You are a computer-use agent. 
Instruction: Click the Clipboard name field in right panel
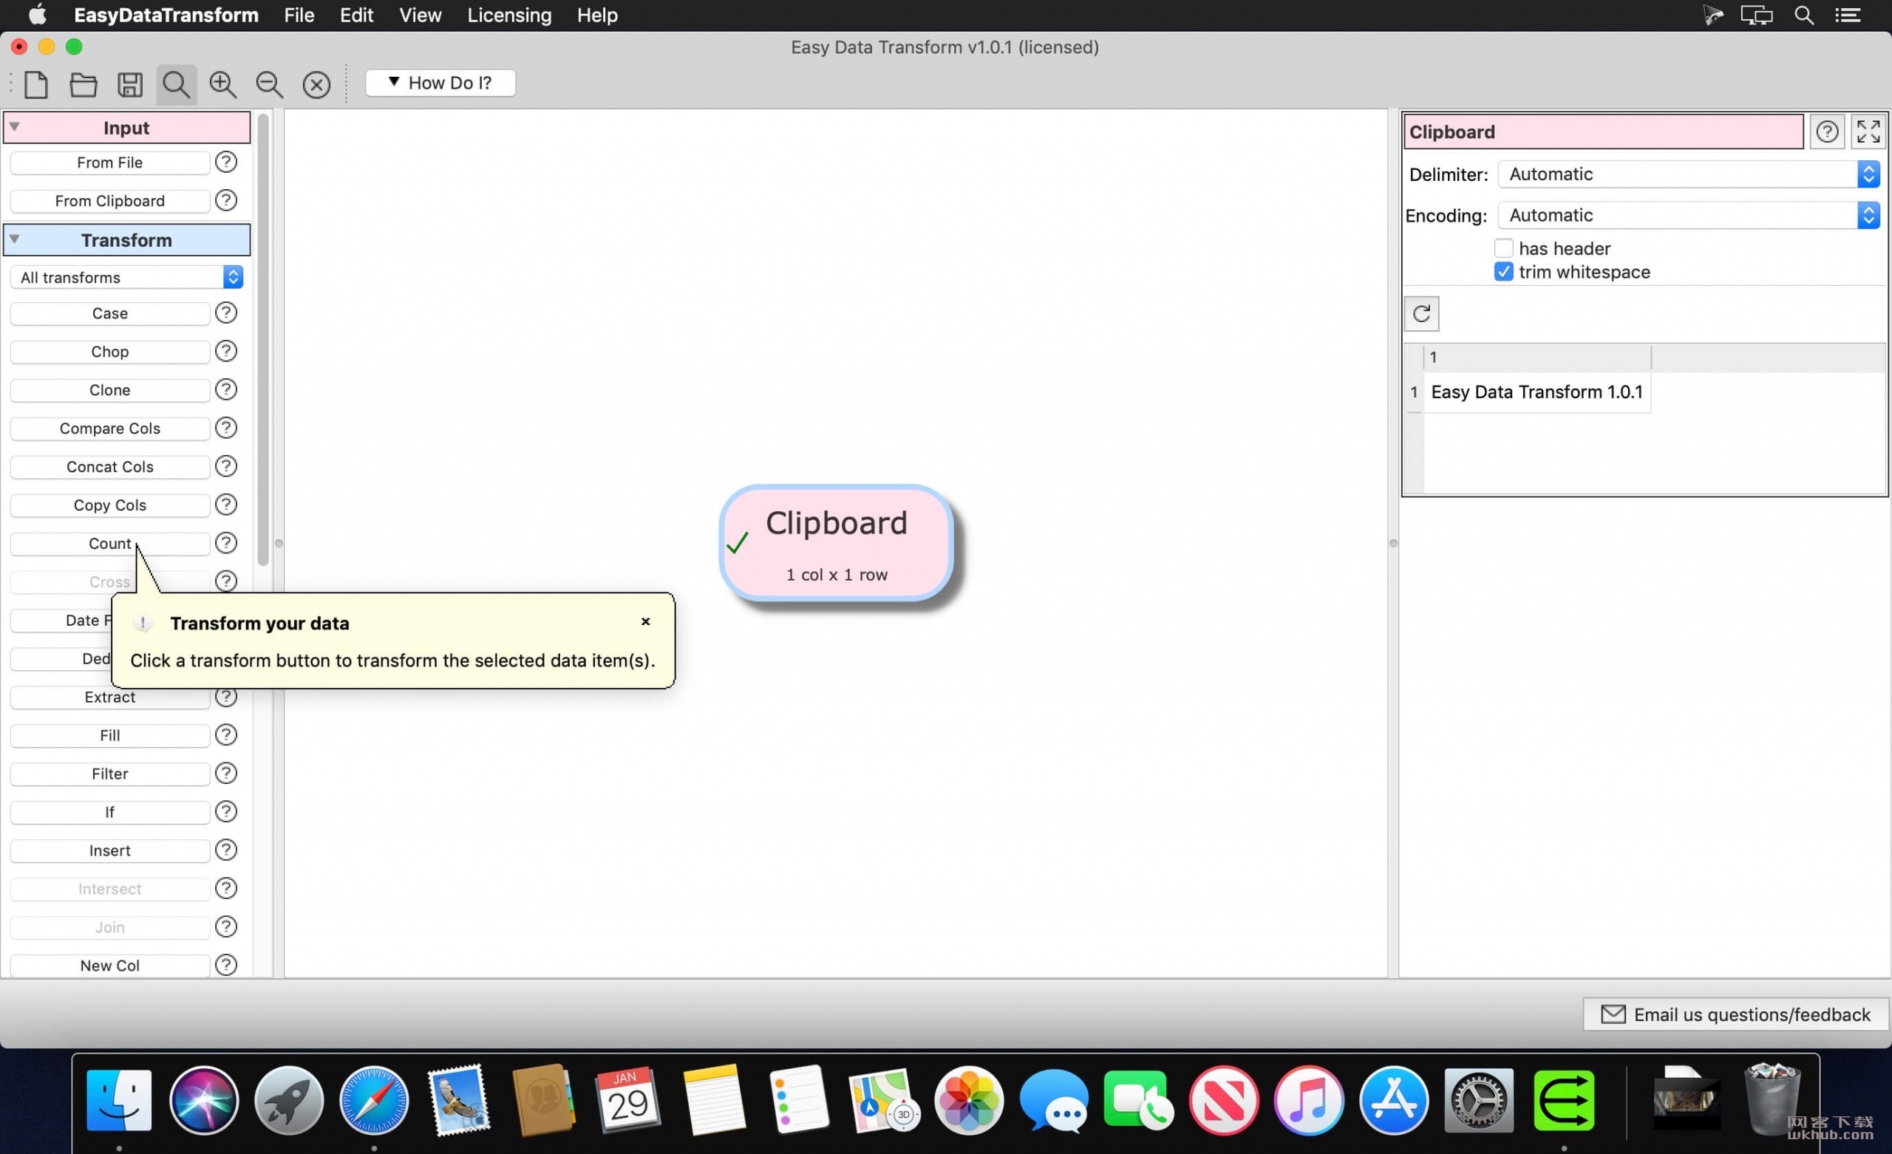(x=1603, y=132)
